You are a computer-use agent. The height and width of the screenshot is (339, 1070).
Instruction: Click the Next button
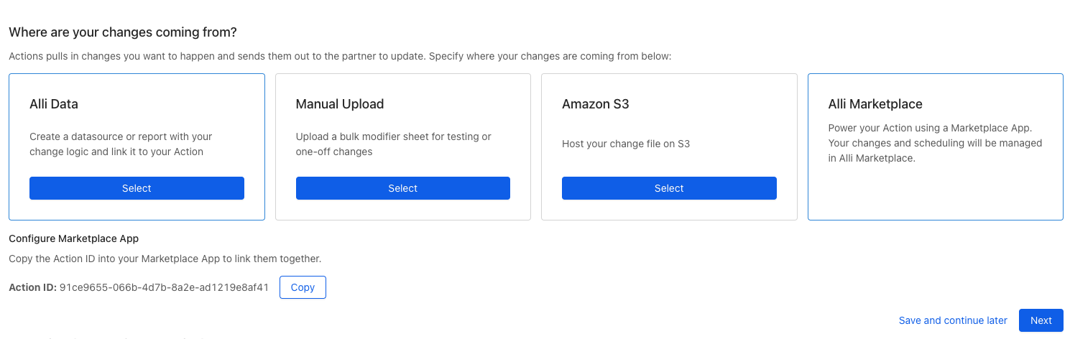[x=1041, y=320]
